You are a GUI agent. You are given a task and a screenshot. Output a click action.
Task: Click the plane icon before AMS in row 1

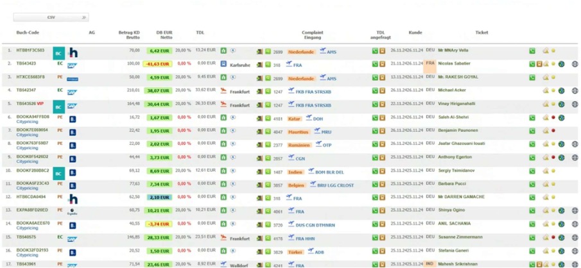tap(323, 51)
